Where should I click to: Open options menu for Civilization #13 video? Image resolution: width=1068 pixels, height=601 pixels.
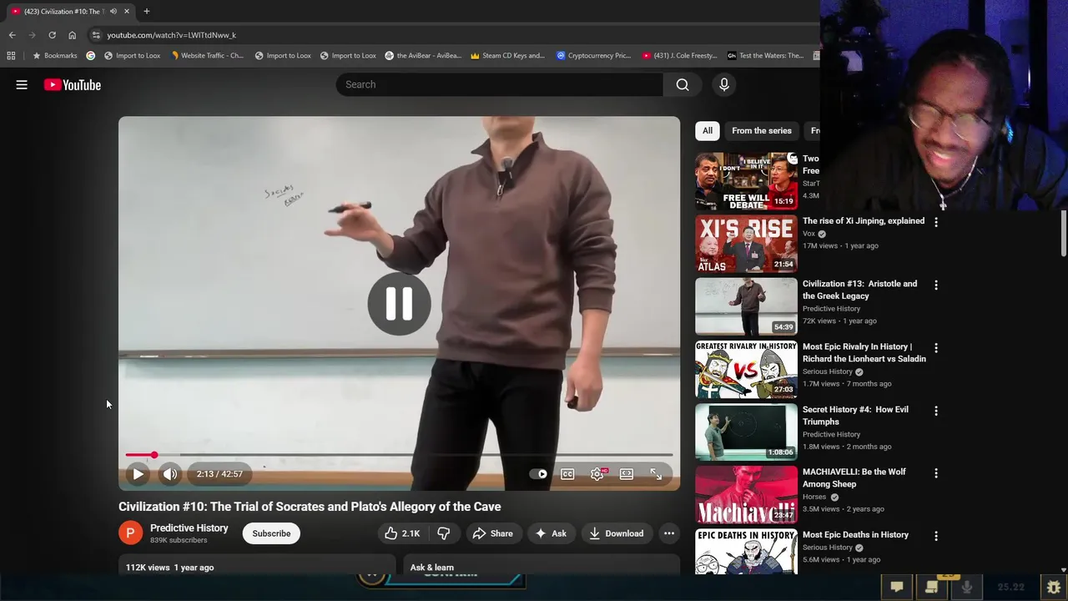936,285
